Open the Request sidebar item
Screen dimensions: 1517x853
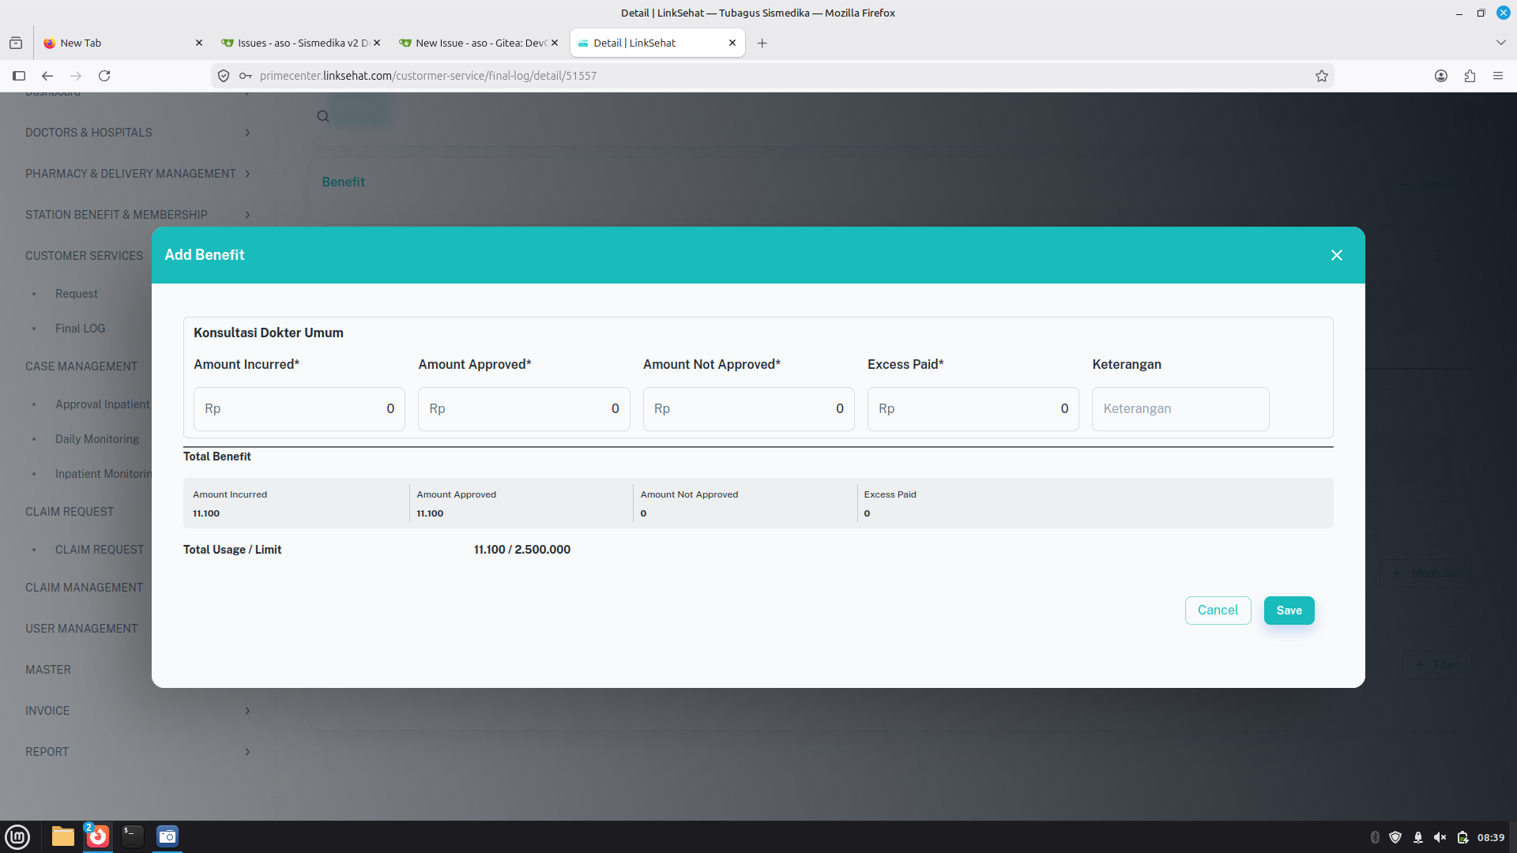(x=76, y=294)
